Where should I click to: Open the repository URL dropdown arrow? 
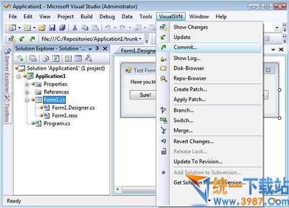point(140,39)
